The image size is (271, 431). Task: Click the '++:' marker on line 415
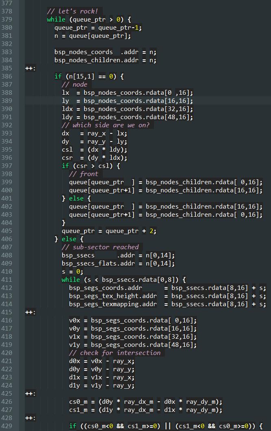tap(30, 312)
